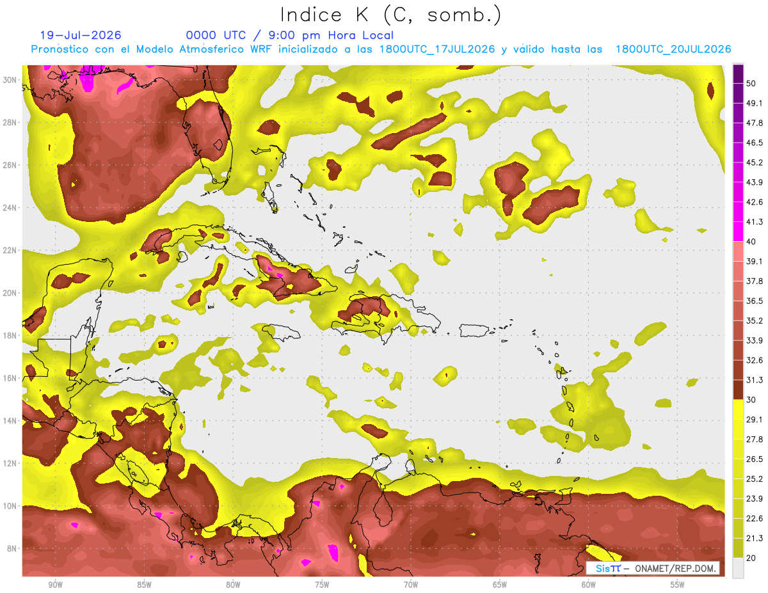Click the magenta swatch between 40 and 41.3

coord(738,232)
